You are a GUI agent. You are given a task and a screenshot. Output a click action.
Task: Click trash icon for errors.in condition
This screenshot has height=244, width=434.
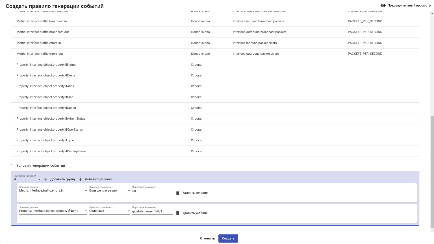coord(178,193)
